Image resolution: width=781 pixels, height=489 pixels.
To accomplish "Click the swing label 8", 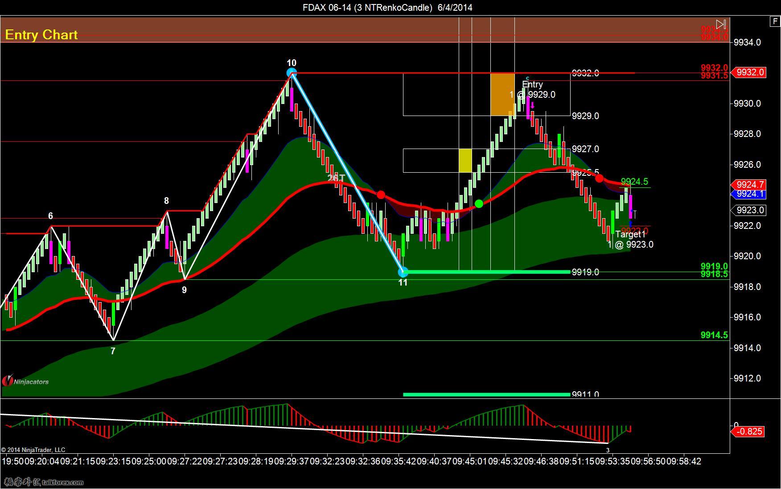I will (166, 201).
